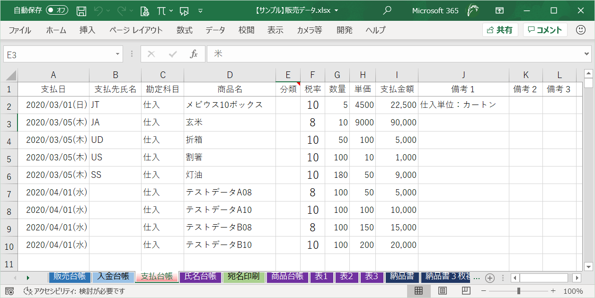Open the file name dropdown in title bar

337,10
